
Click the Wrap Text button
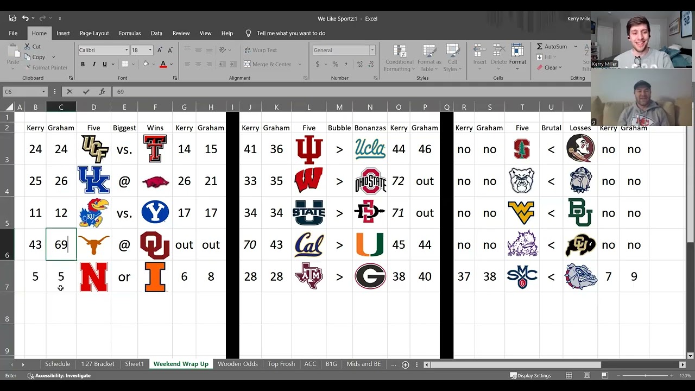point(261,50)
